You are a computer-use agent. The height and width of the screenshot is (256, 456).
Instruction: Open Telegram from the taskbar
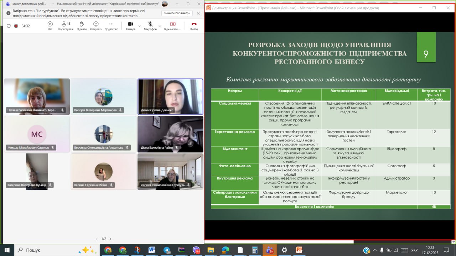167,250
